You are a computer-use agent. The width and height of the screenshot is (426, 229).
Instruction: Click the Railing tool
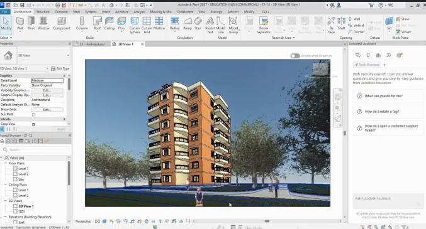click(x=175, y=24)
